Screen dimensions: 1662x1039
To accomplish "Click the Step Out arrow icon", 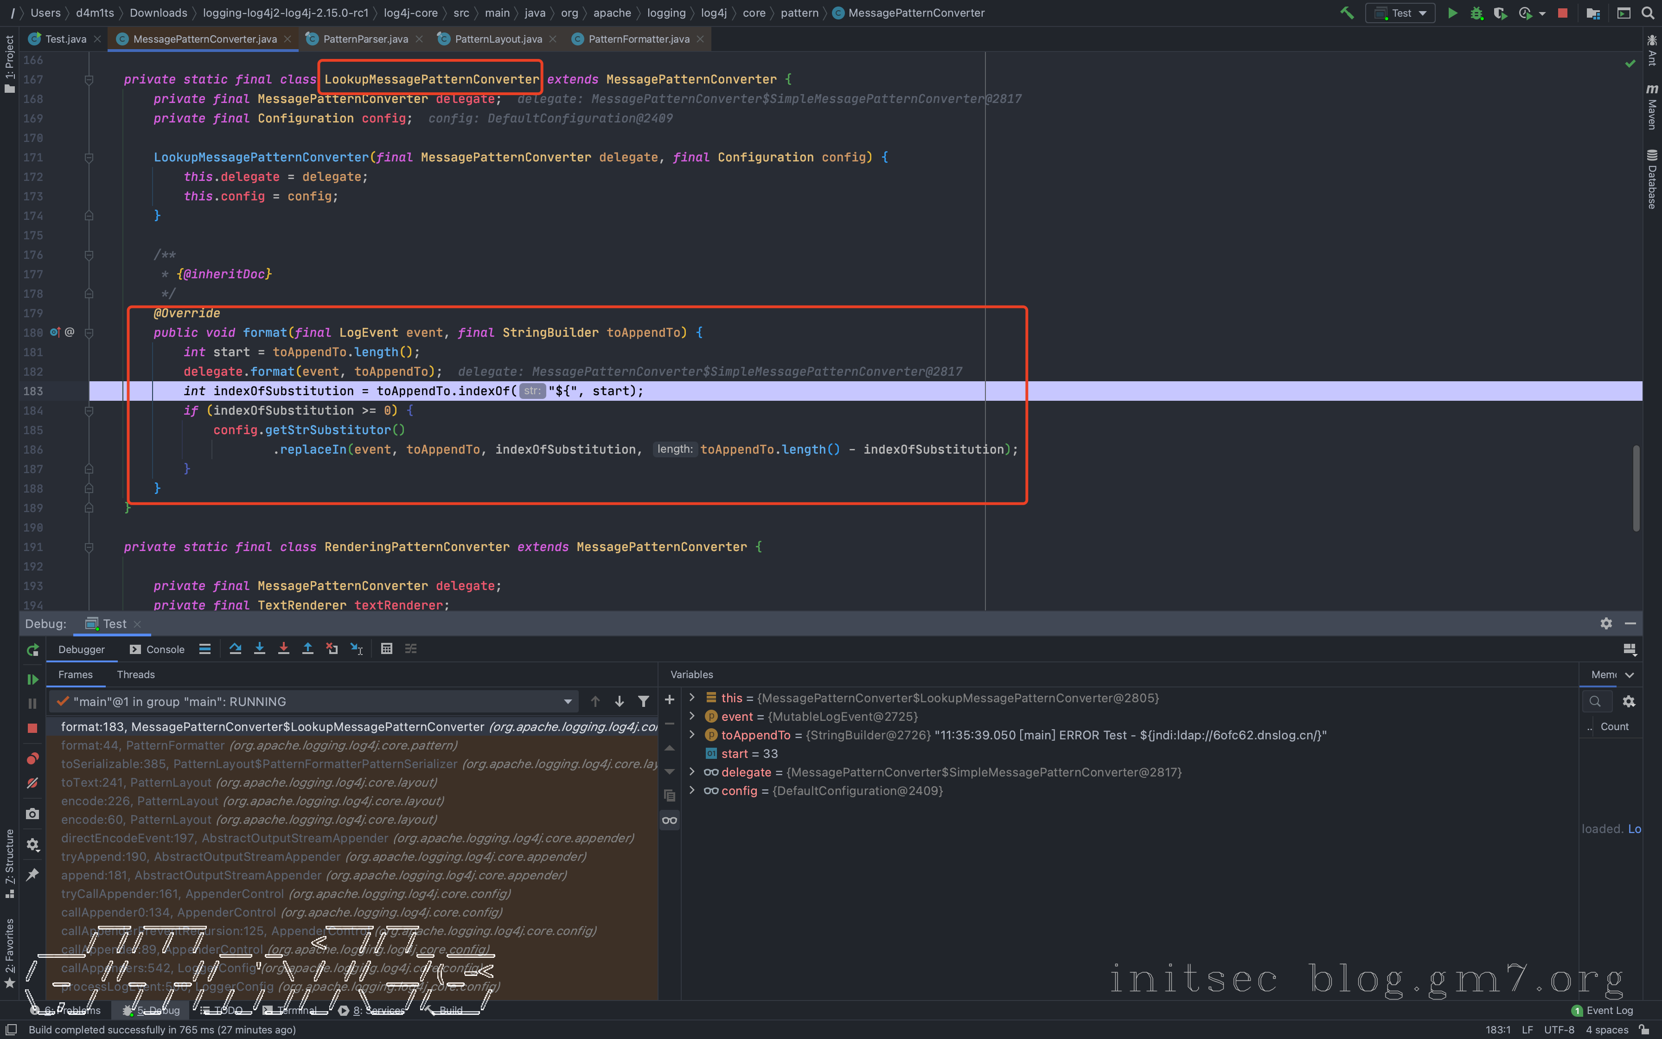I will pos(307,649).
